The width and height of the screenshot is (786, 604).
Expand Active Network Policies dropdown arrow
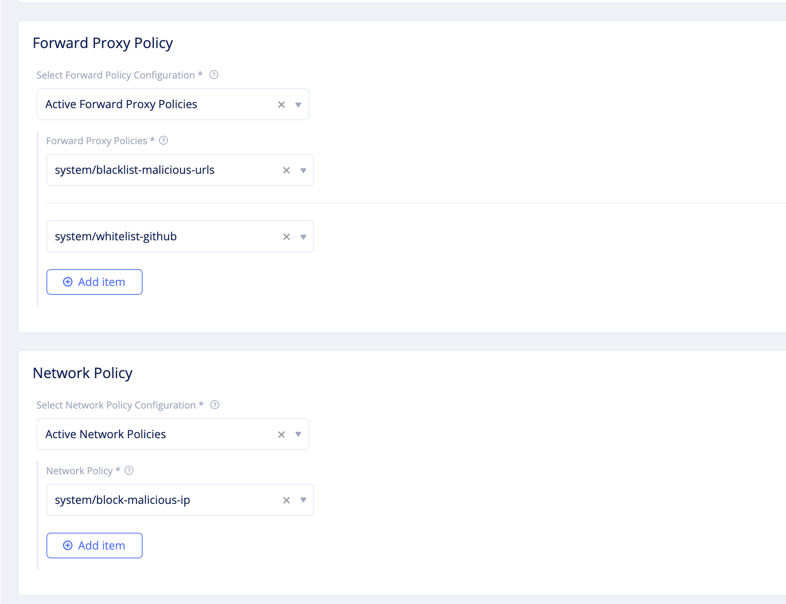pos(298,434)
